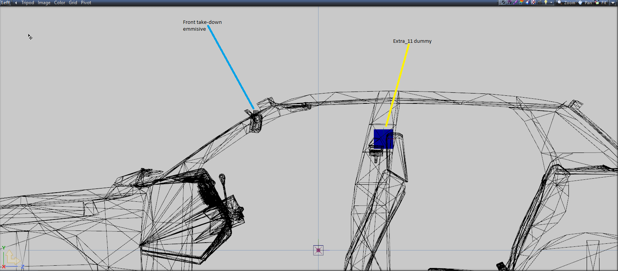Activate the Pan hand tool
The width and height of the screenshot is (618, 271).
pos(585,3)
